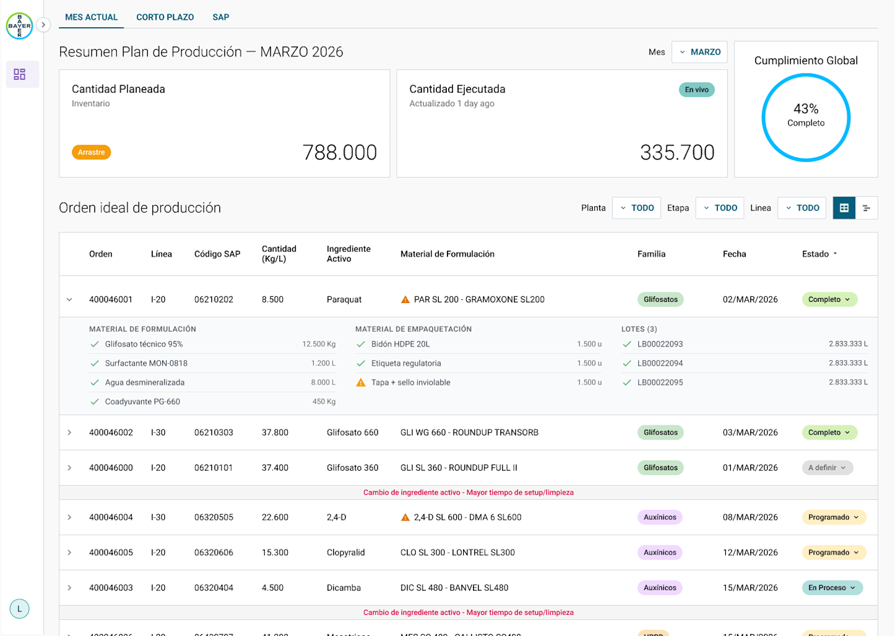This screenshot has height=636, width=895.
Task: Click the Bayer logo icon
Action: (19, 26)
